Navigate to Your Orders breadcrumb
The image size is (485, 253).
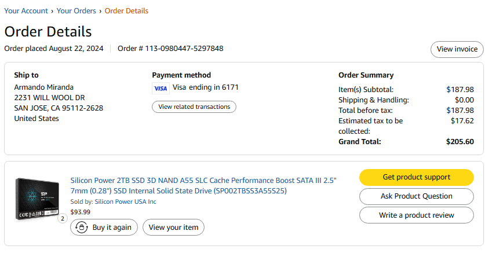[x=77, y=11]
